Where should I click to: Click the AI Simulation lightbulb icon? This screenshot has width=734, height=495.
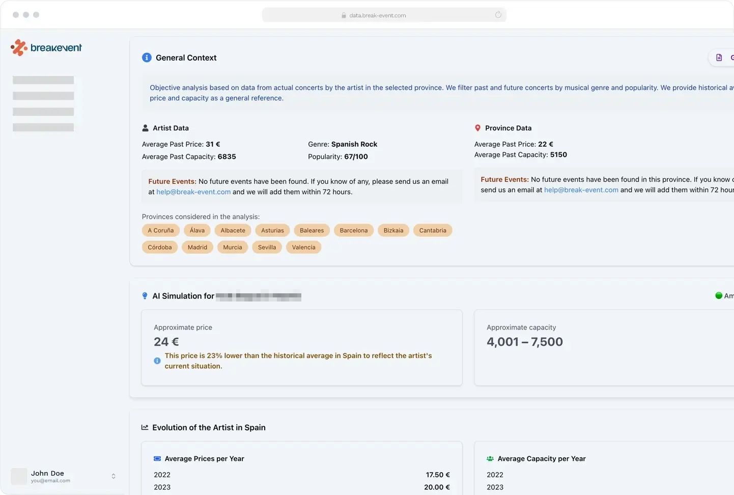click(145, 296)
